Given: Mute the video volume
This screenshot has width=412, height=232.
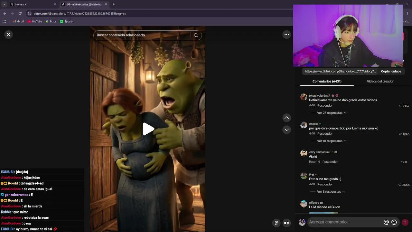Looking at the screenshot, I should [x=286, y=223].
